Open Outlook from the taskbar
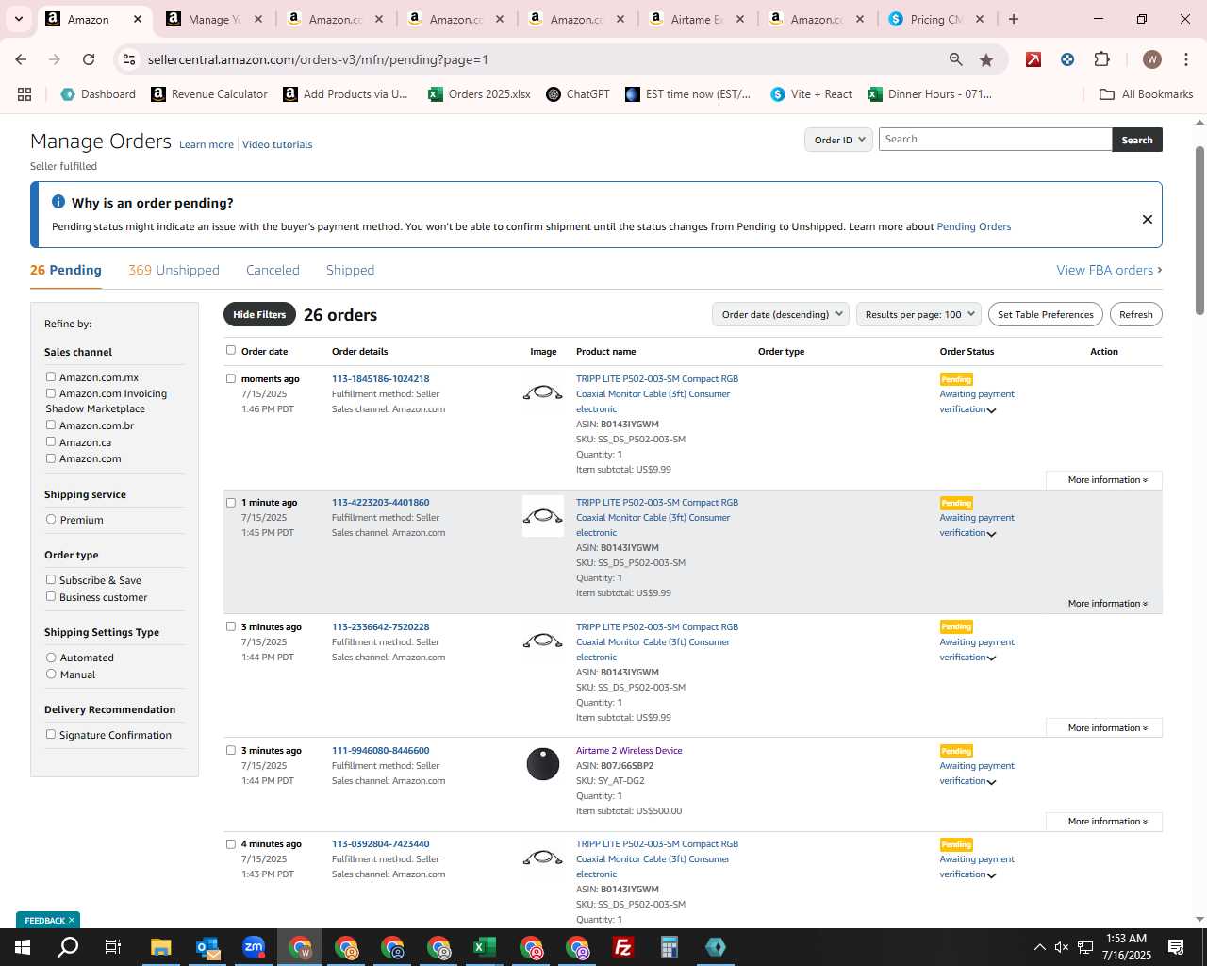The width and height of the screenshot is (1207, 966). (207, 947)
